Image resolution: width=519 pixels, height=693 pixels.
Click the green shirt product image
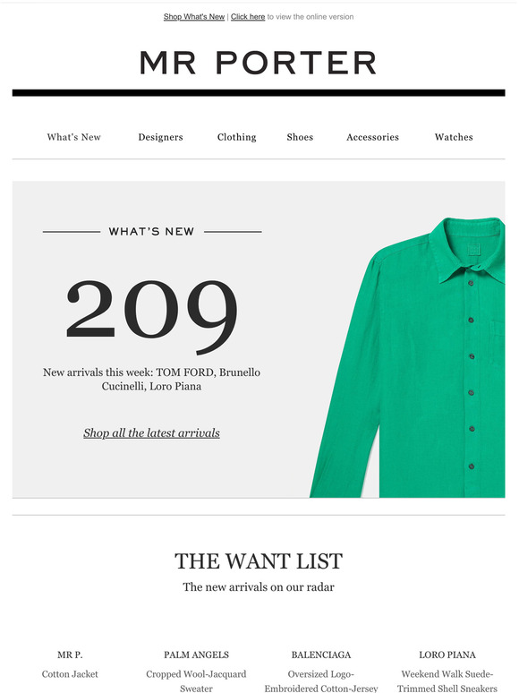point(407,357)
